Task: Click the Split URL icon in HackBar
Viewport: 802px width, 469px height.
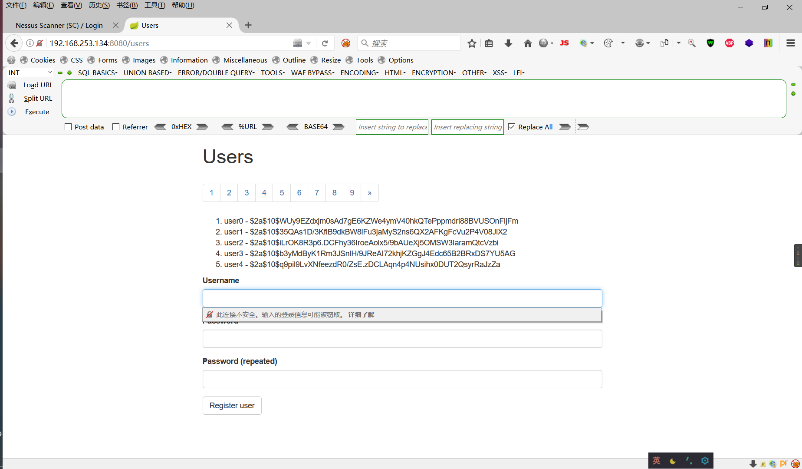Action: pyautogui.click(x=12, y=99)
